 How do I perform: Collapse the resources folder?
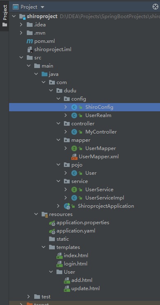point(36,214)
